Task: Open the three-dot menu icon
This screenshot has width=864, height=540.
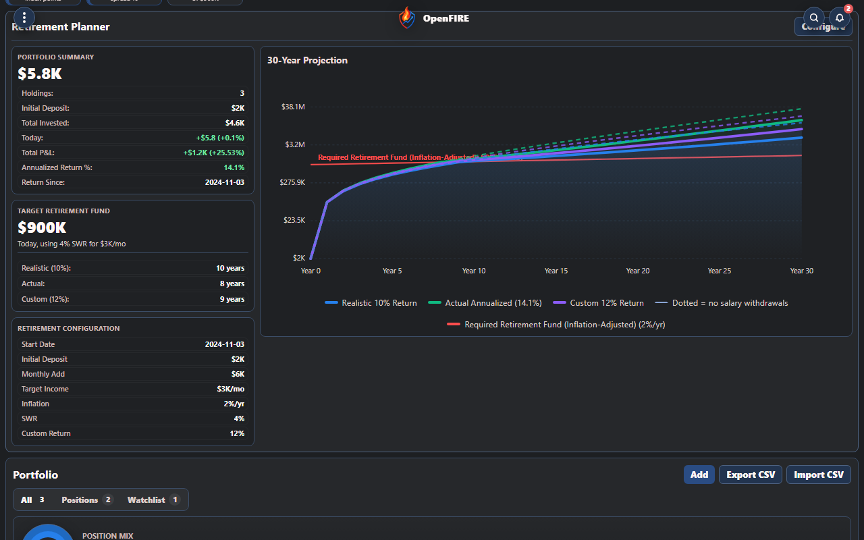Action: point(24,18)
